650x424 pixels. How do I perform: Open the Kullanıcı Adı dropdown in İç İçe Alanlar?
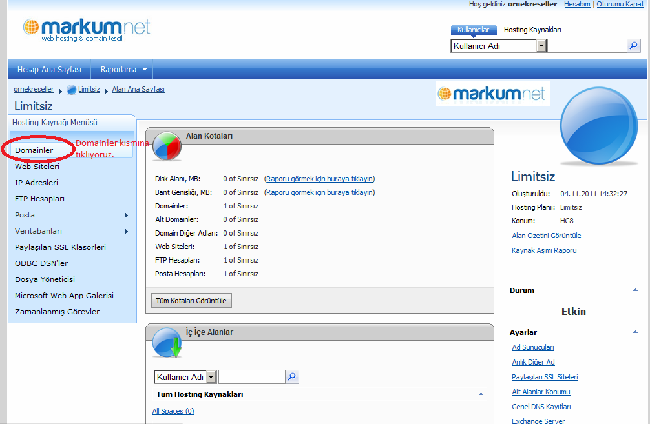211,377
